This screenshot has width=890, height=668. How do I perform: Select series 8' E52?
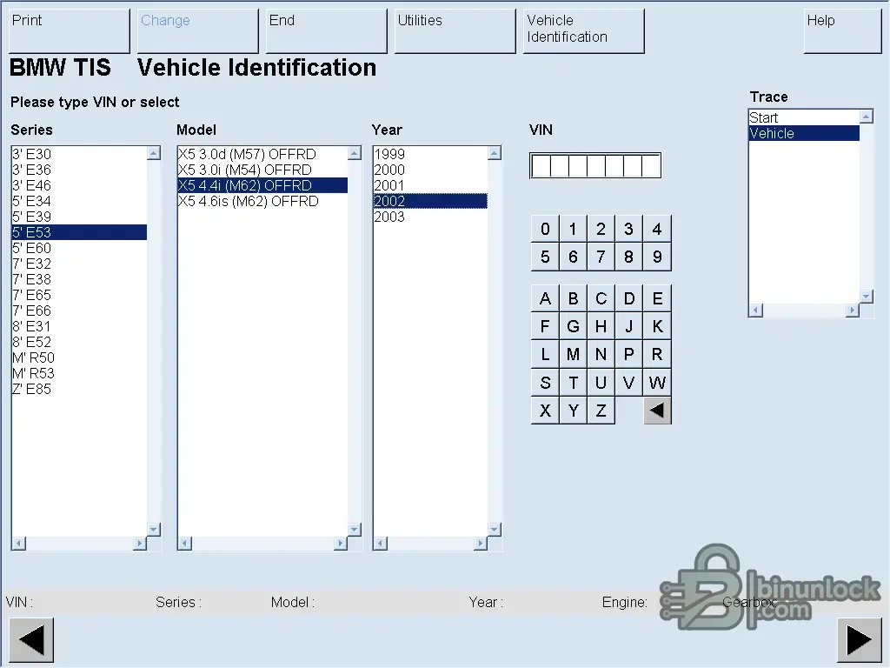[79, 342]
